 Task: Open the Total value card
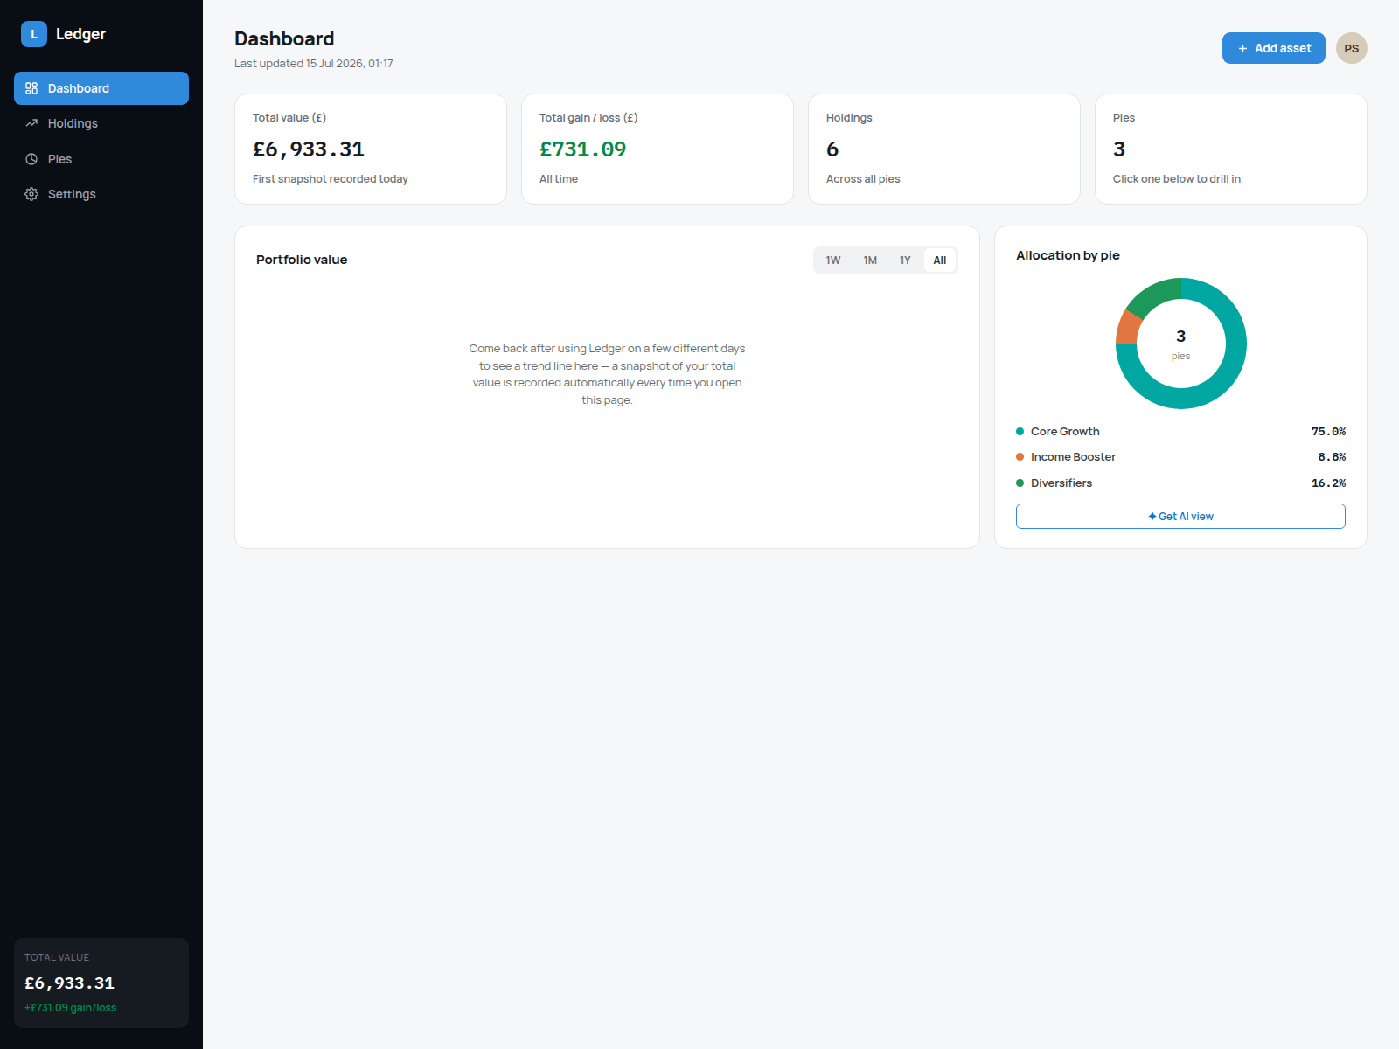point(371,149)
